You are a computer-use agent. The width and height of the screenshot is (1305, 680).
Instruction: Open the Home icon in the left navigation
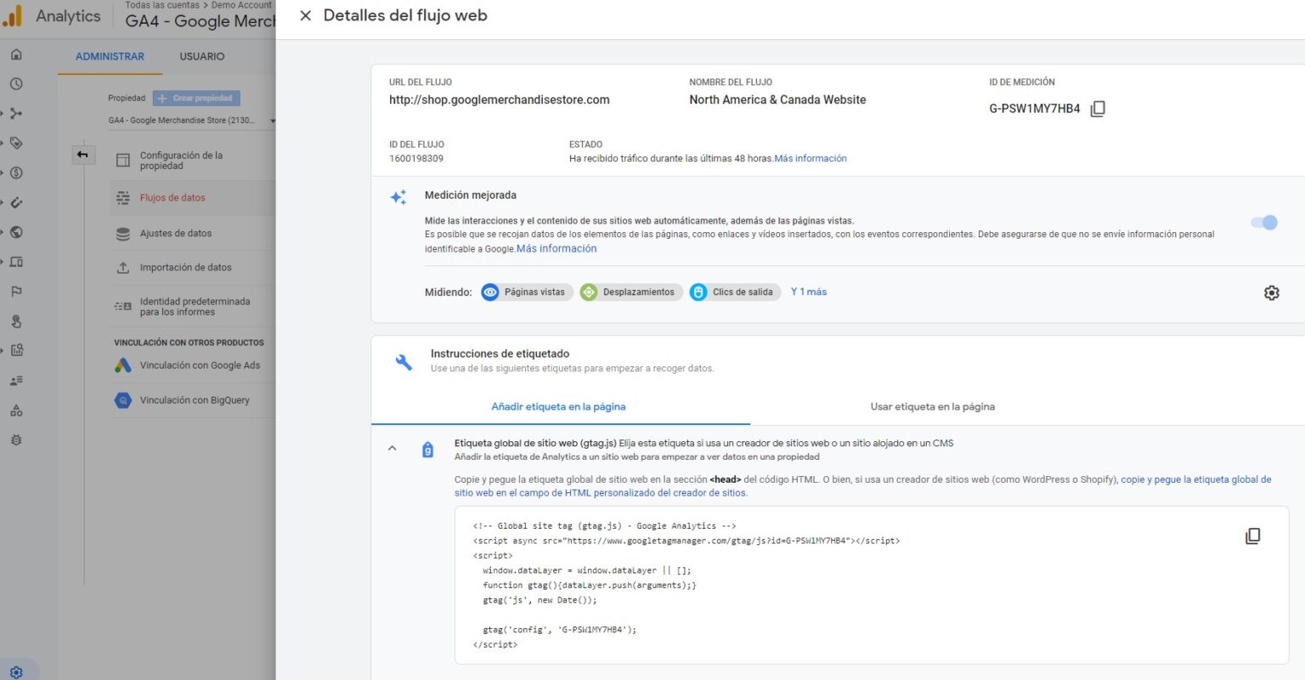tap(16, 54)
